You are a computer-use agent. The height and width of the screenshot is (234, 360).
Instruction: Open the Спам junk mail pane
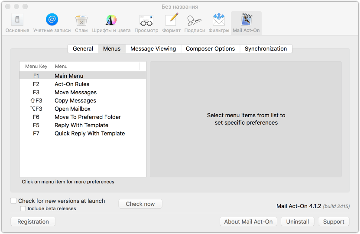coord(81,23)
